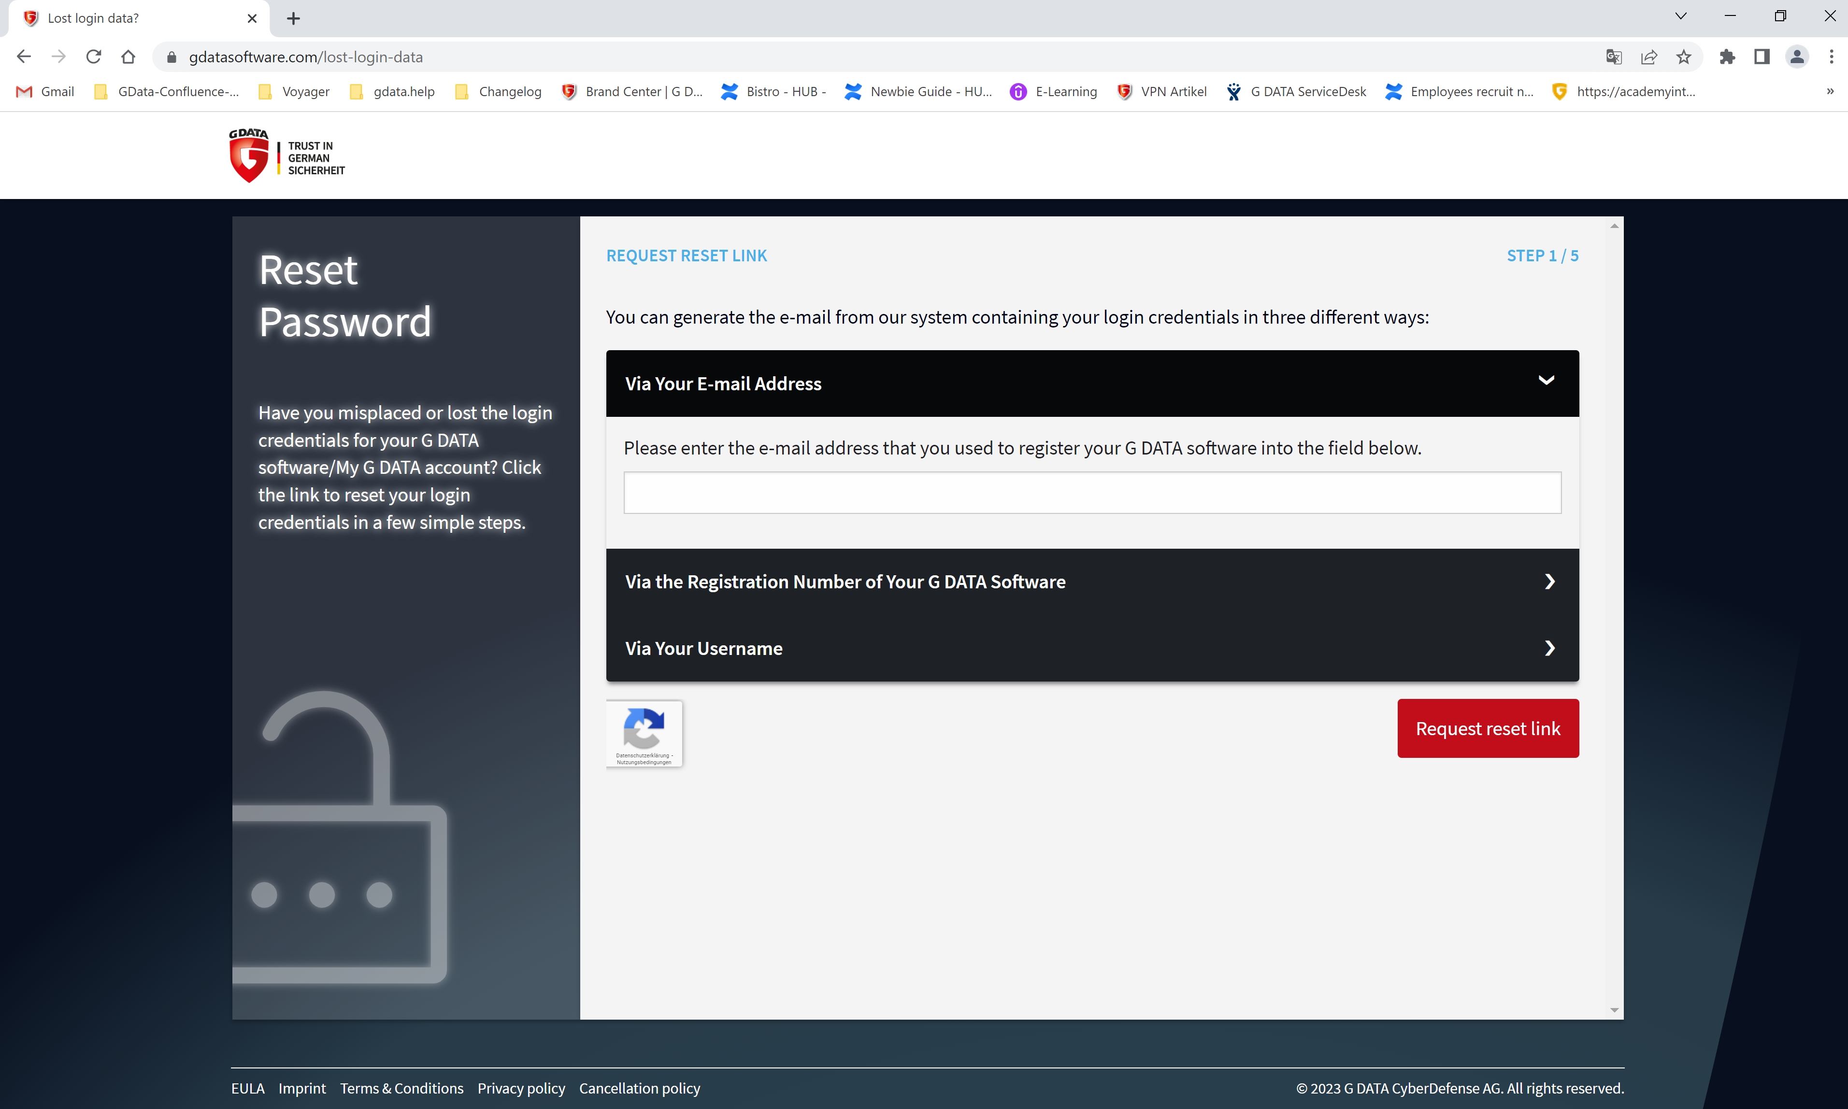
Task: View site security lock info
Action: pyautogui.click(x=171, y=57)
